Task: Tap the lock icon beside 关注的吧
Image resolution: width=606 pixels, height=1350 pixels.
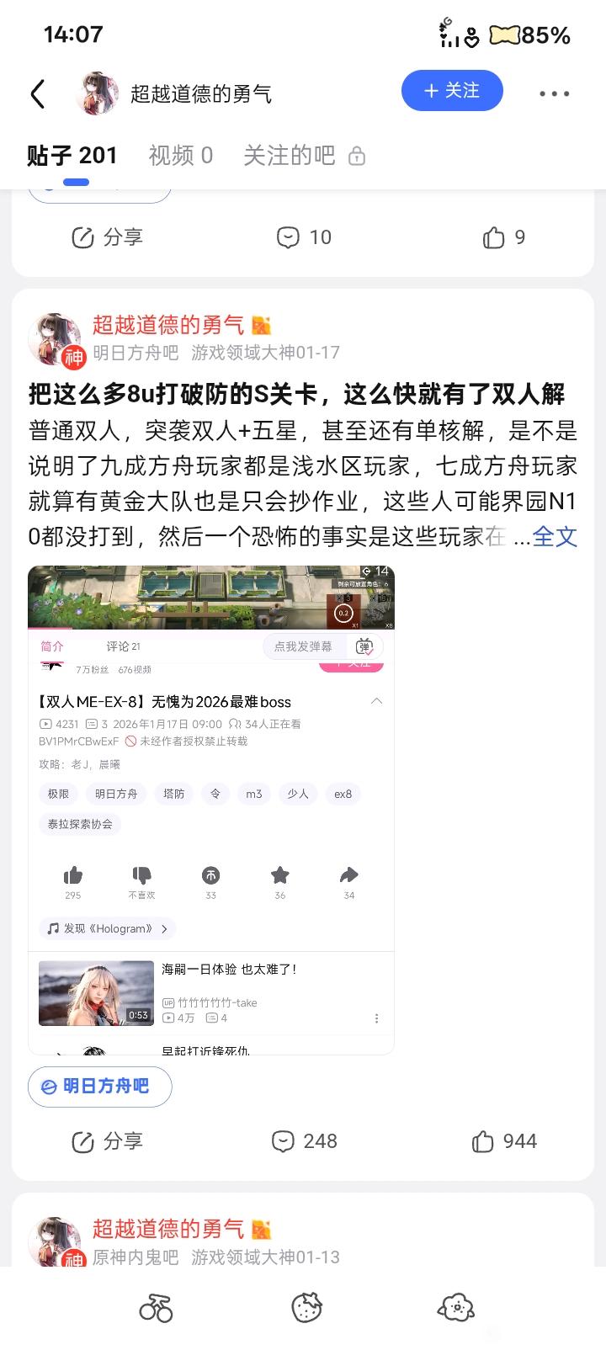Action: coord(357,156)
